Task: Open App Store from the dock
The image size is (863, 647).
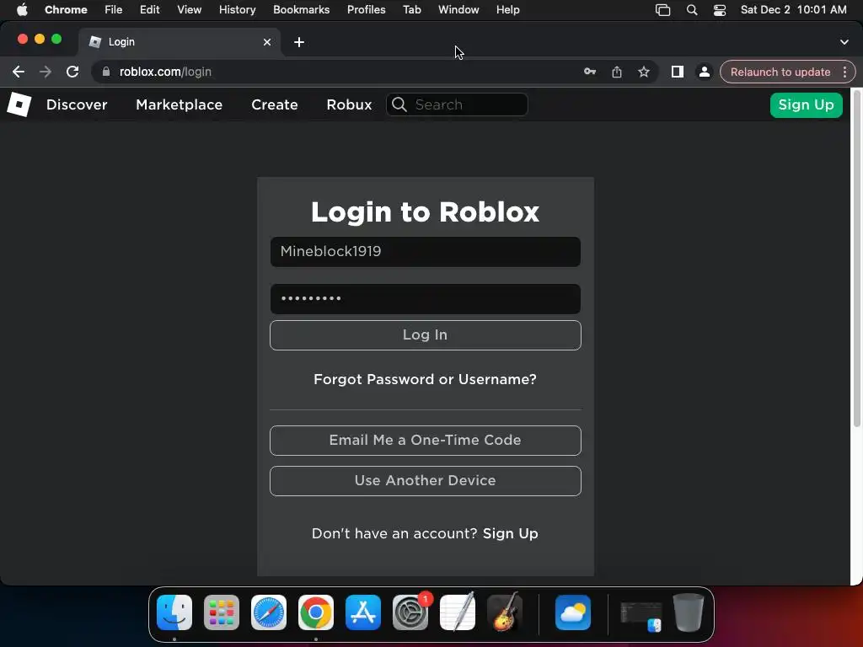Action: [363, 612]
